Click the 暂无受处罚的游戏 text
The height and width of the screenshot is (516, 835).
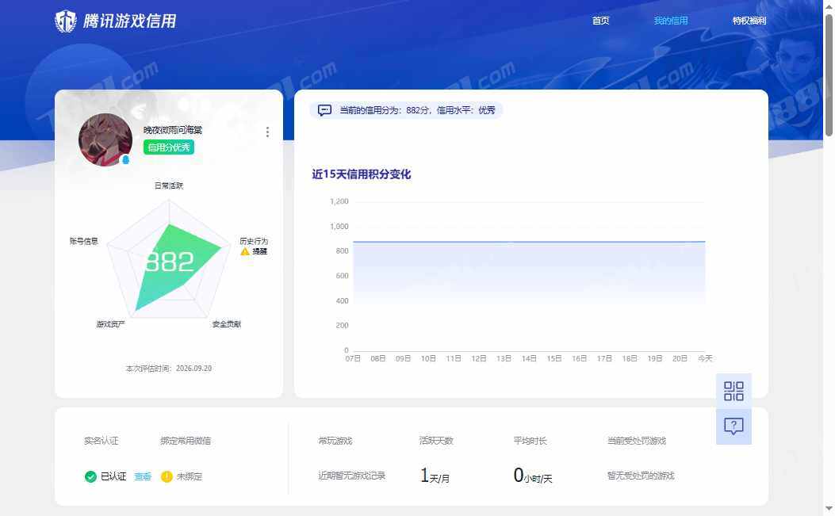click(642, 476)
